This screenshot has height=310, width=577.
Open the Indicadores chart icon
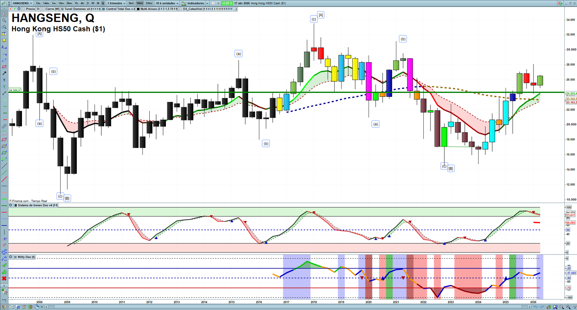pos(184,3)
